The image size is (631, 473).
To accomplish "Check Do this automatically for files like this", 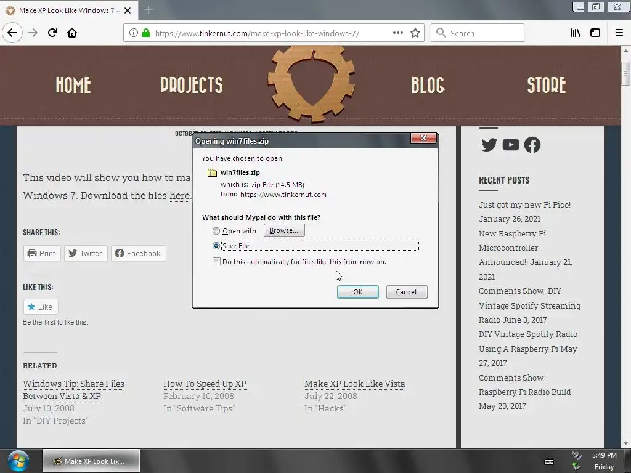I will pyautogui.click(x=216, y=262).
